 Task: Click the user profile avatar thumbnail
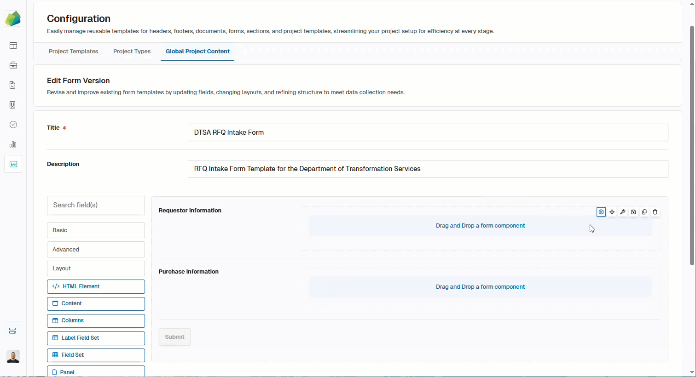click(x=13, y=356)
